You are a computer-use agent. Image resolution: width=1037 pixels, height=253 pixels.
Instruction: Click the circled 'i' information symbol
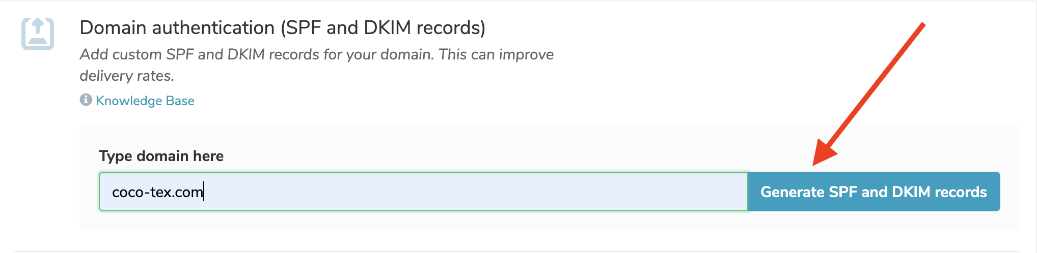[86, 100]
